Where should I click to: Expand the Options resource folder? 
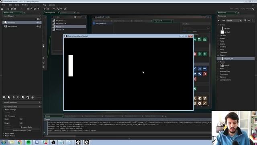pyautogui.click(x=218, y=77)
